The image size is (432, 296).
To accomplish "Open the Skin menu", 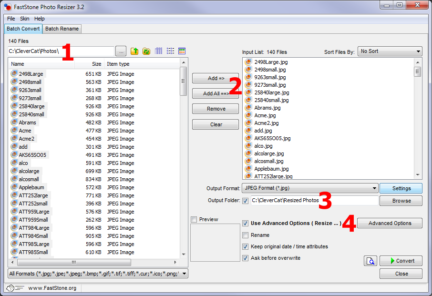I will pos(24,19).
